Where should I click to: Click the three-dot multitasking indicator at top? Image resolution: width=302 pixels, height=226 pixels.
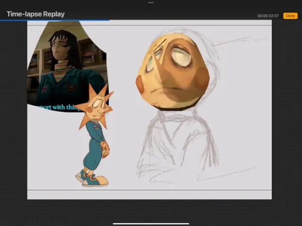(151, 3)
